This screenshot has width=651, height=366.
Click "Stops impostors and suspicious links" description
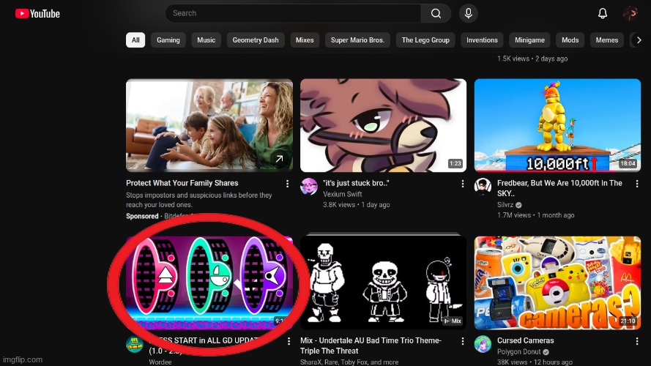199,200
